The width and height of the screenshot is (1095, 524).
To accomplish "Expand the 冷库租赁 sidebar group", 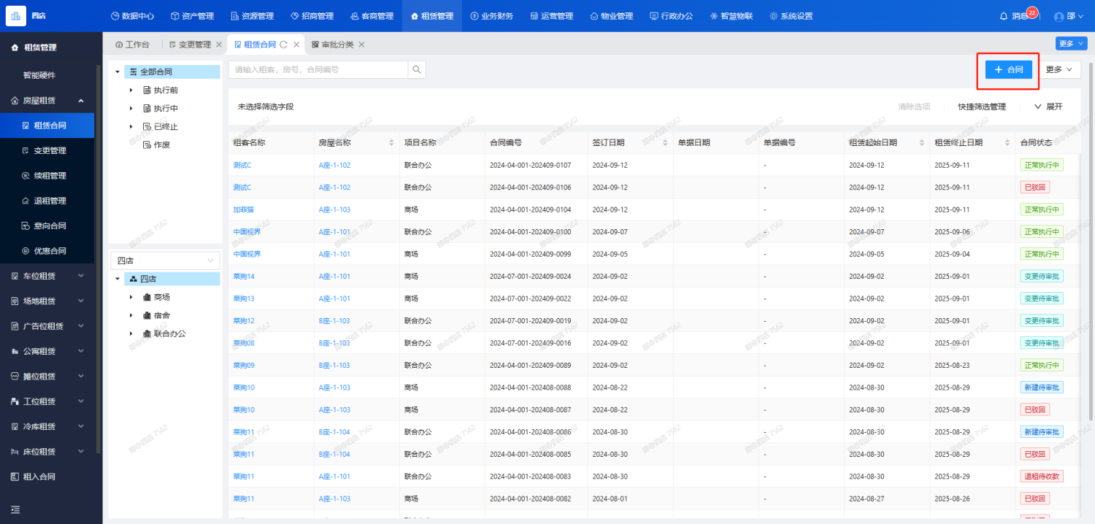I will point(80,426).
